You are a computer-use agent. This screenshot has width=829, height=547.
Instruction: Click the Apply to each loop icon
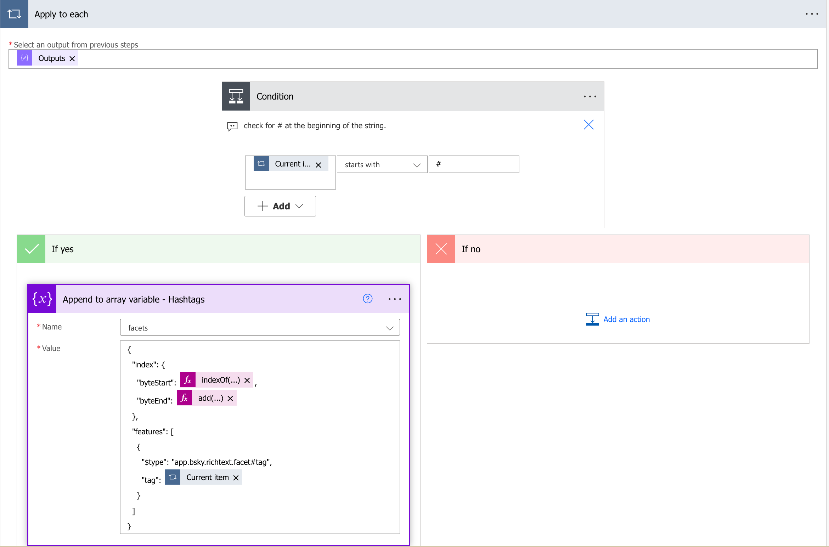[x=14, y=14]
